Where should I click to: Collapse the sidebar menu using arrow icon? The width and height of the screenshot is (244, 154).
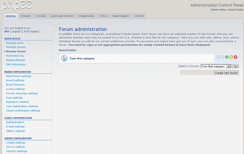(50, 29)
